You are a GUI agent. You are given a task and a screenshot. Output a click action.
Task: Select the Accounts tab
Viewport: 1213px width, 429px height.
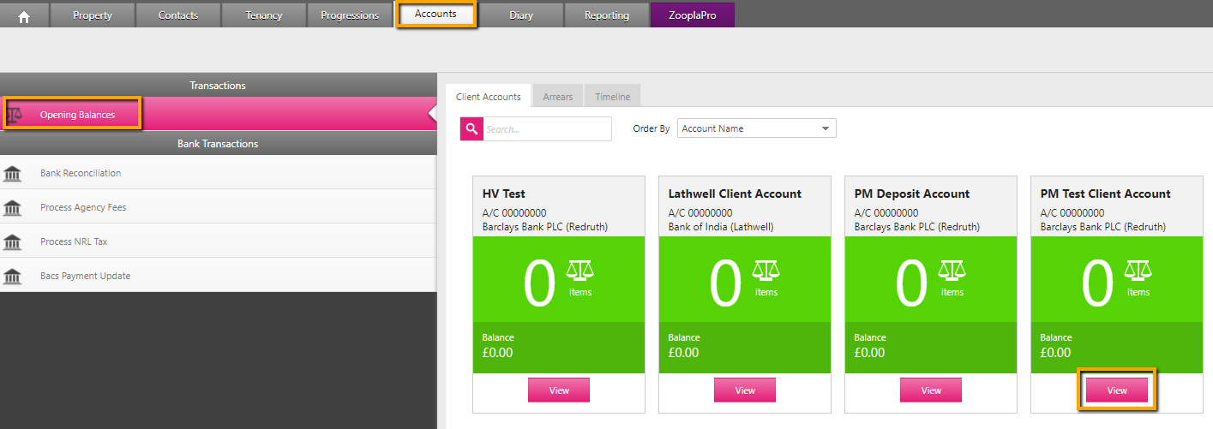tap(435, 14)
